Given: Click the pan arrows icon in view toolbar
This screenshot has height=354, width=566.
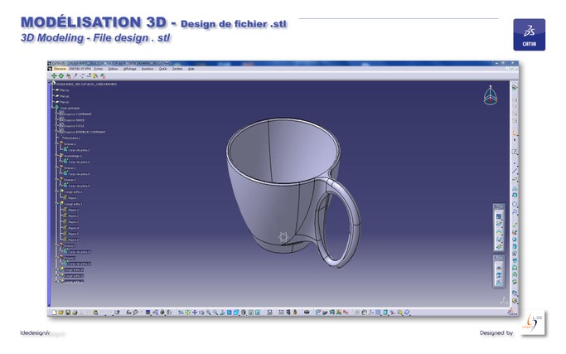Looking at the screenshot, I should pyautogui.click(x=195, y=313).
